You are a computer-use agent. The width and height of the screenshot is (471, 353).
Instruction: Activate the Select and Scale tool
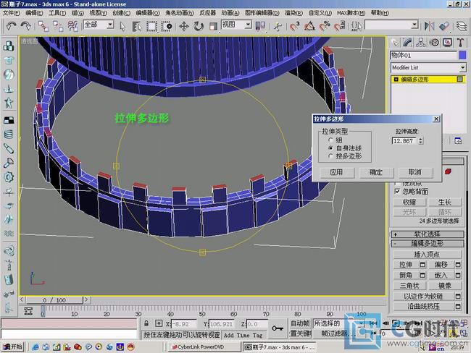213,26
